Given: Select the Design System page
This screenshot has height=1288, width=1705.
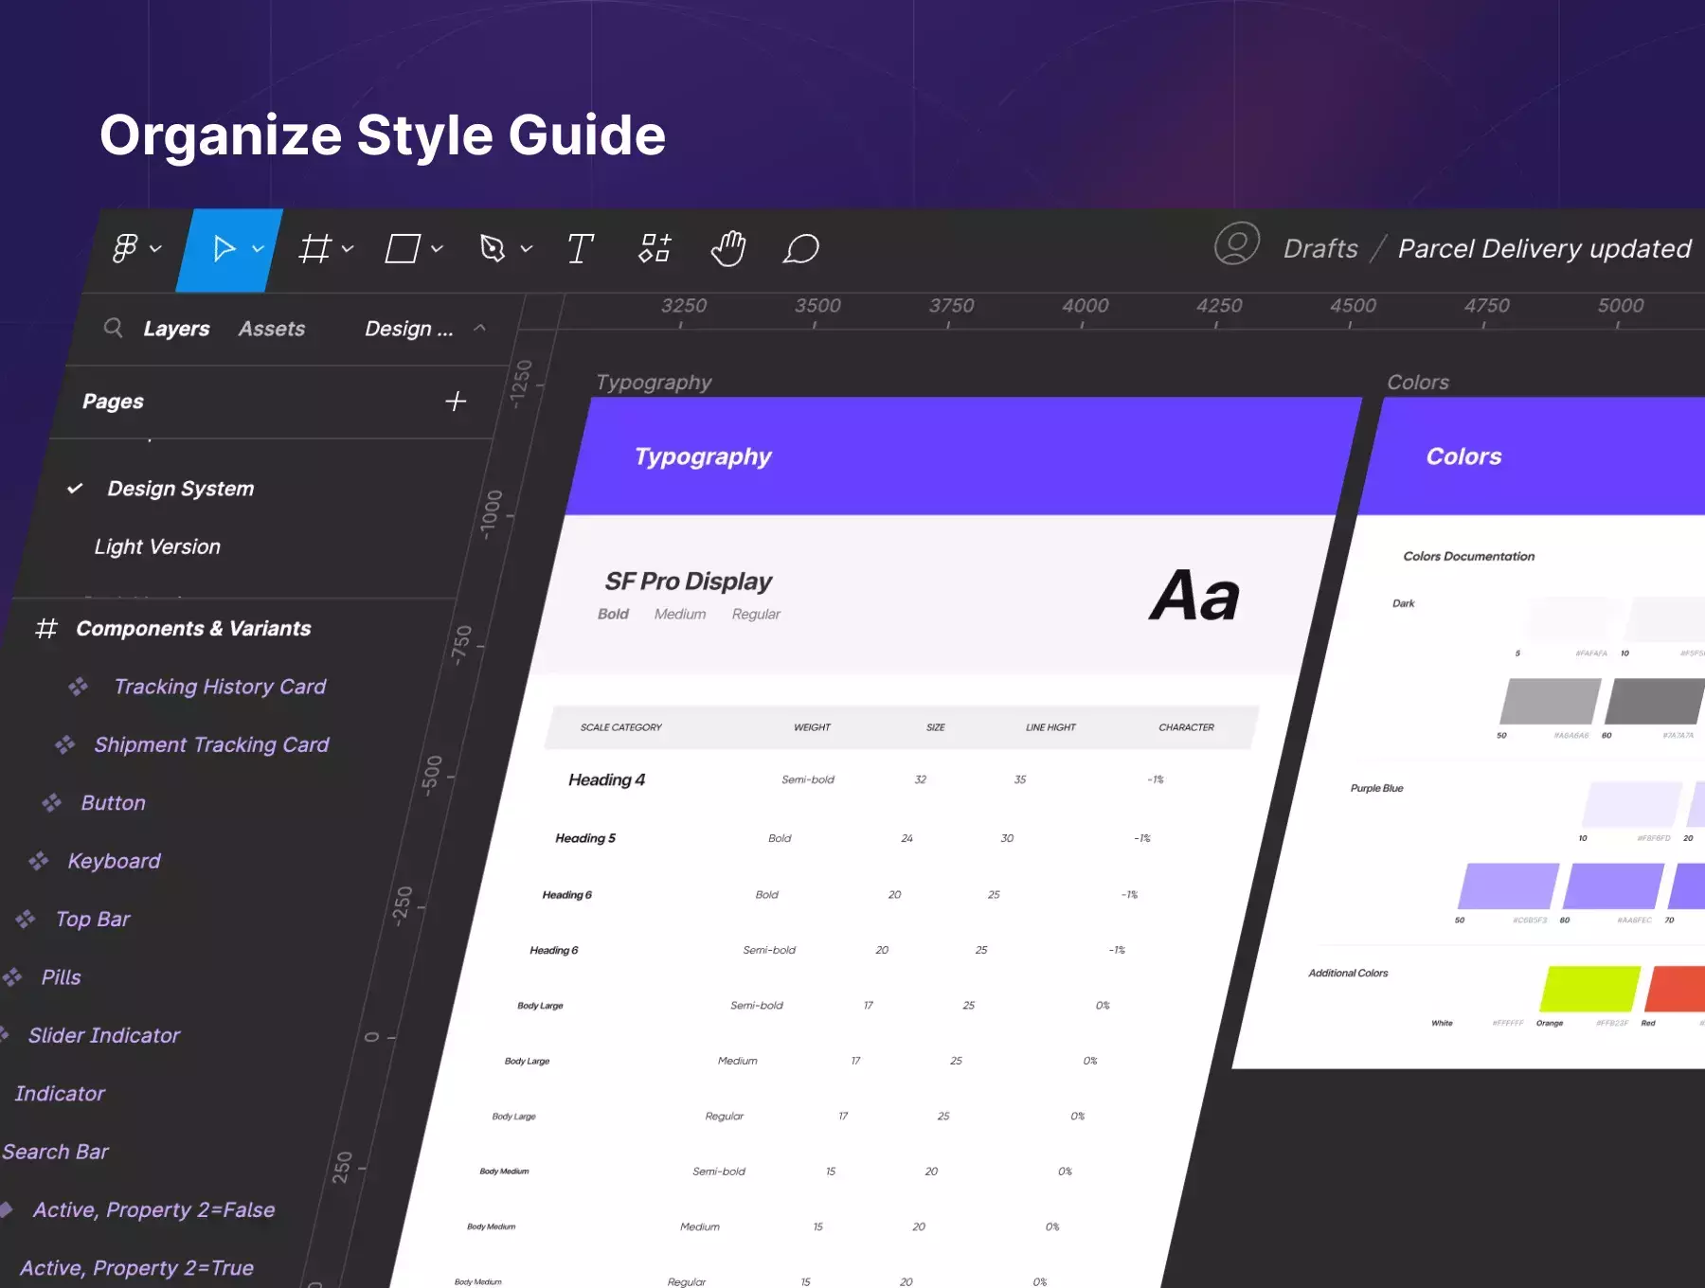Looking at the screenshot, I should point(180,489).
